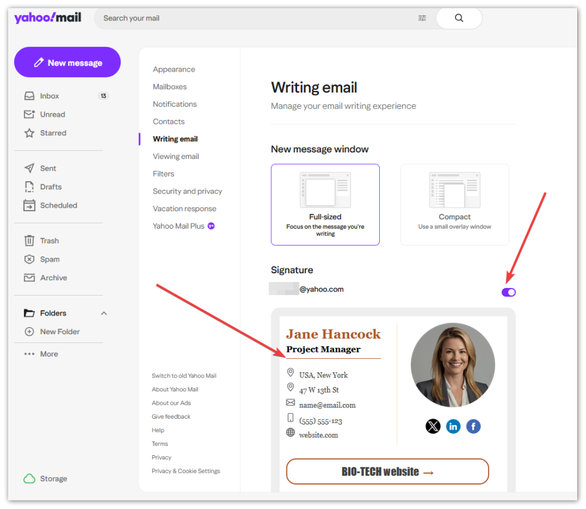The height and width of the screenshot is (509, 586).
Task: Click the Yahoo Mail Plus badge icon
Action: coord(211,226)
